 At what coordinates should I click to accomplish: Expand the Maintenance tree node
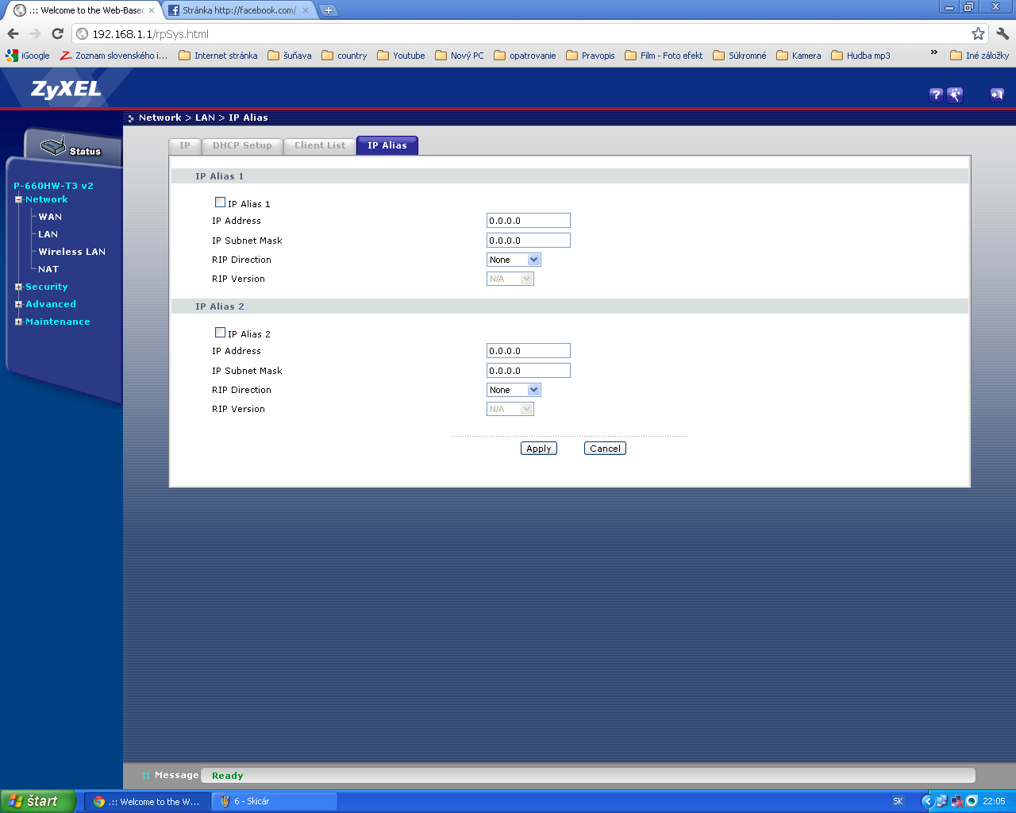(18, 322)
